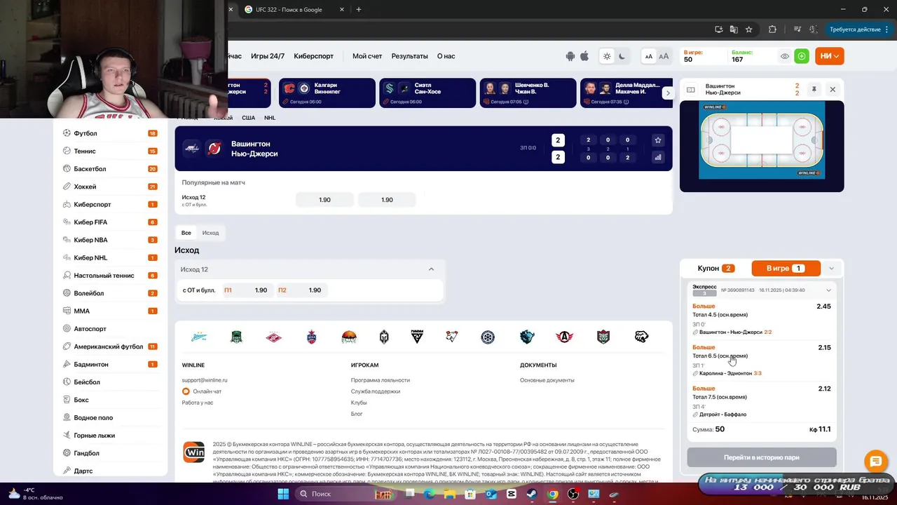Screen dimensions: 897x505
Task: Open Сиэтл Сан-Хосе match card
Action: (427, 93)
